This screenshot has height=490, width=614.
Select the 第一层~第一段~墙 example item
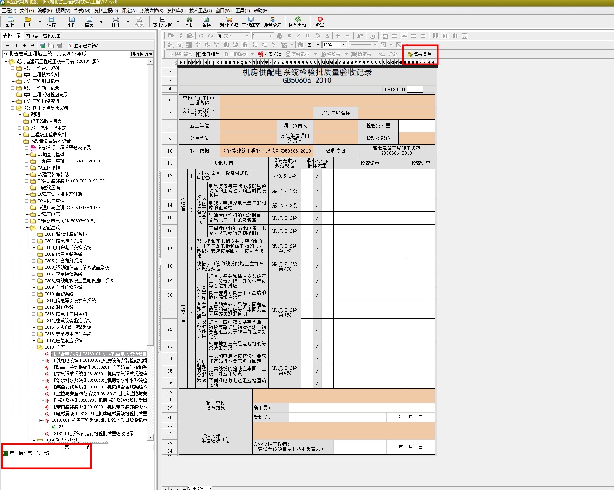(30, 453)
